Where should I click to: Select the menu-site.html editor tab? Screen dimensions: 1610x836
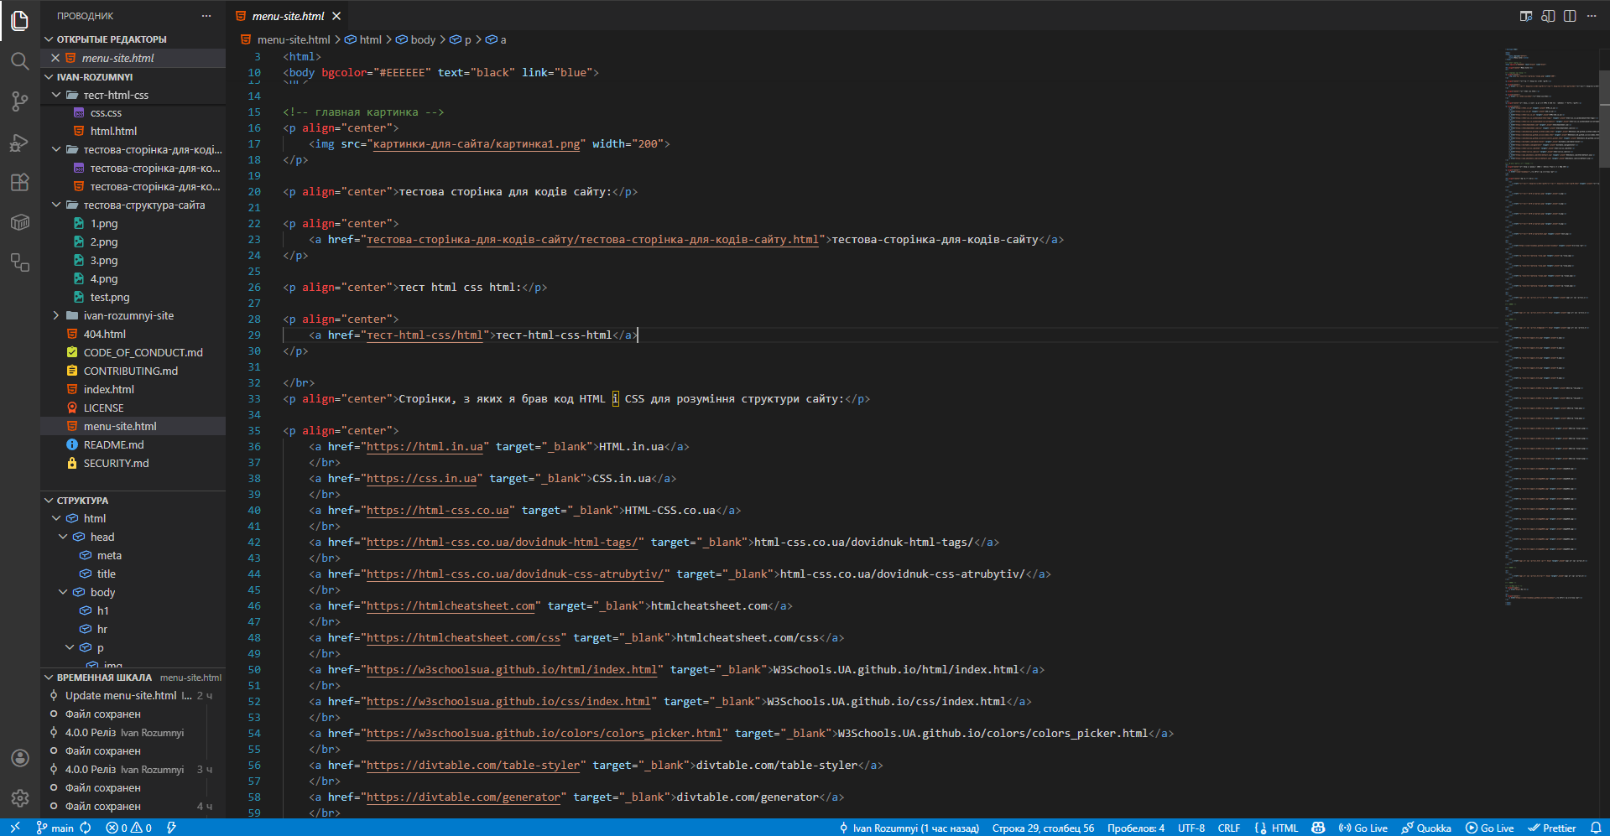pyautogui.click(x=287, y=16)
